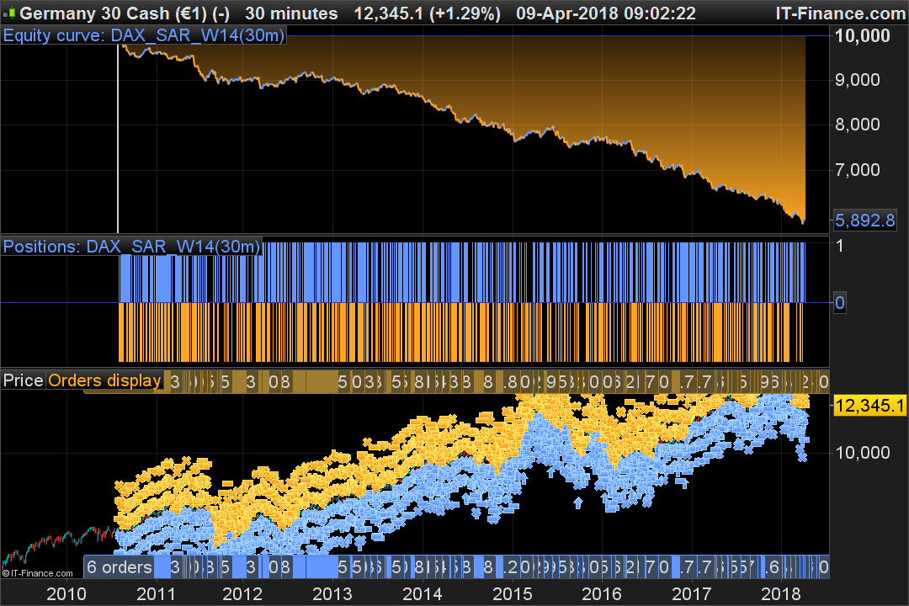Viewport: 909px width, 606px height.
Task: Click the 1 level on positions axis
Action: point(839,246)
